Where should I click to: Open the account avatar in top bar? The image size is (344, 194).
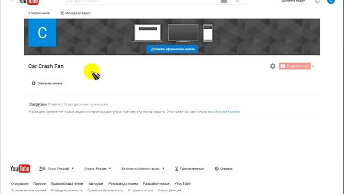(x=331, y=2)
